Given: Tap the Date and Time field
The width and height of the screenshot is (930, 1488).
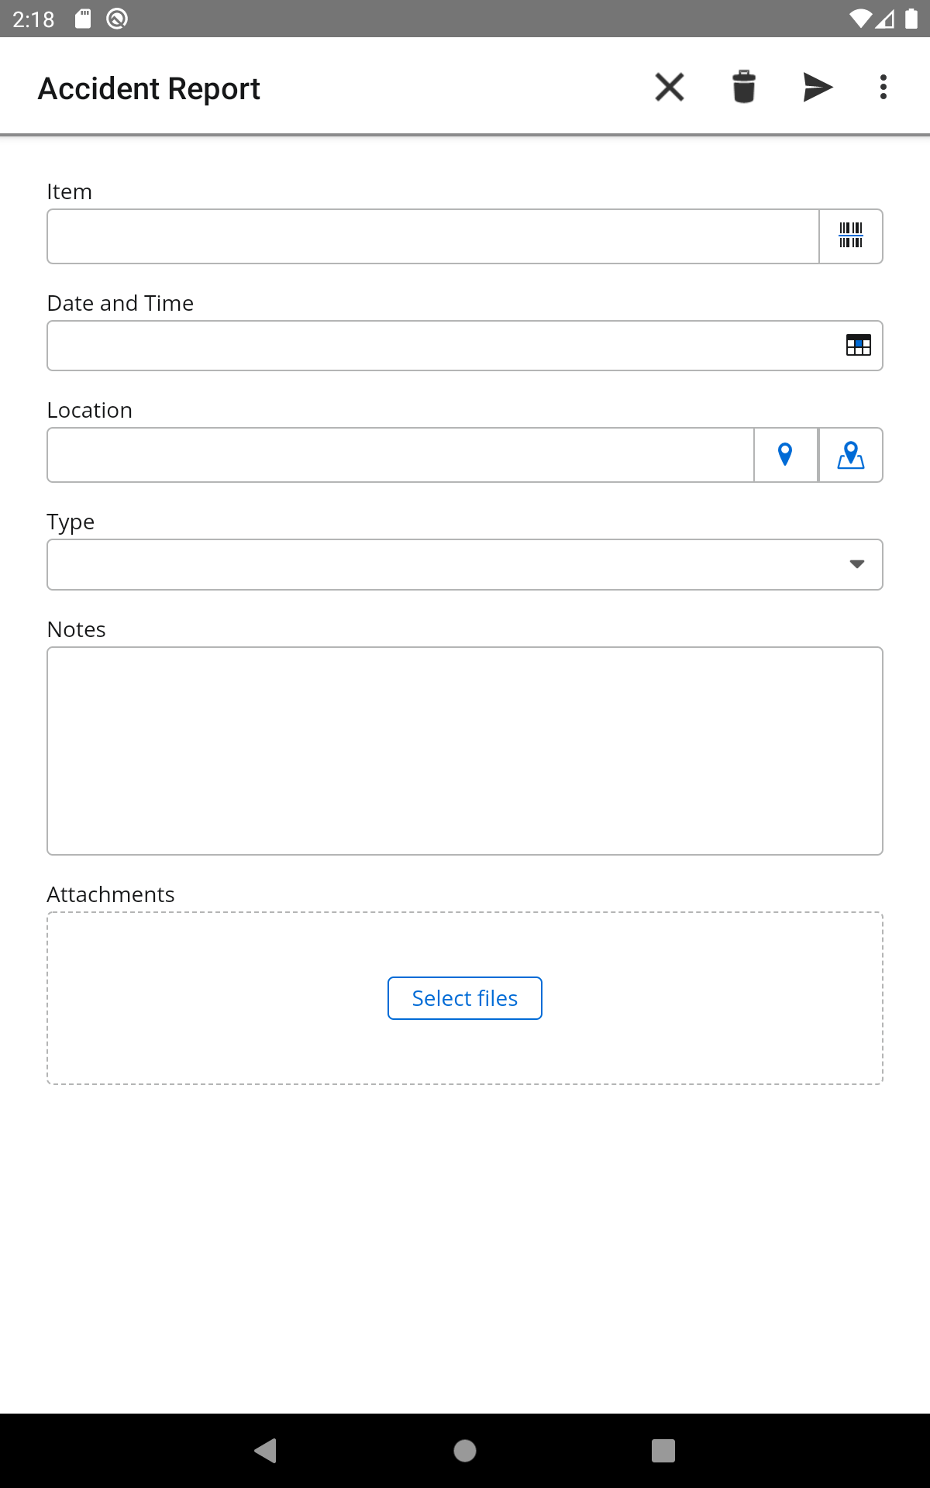Looking at the screenshot, I should (465, 346).
